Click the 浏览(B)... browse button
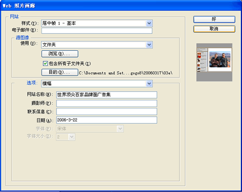The image size is (242, 192). (x=60, y=54)
